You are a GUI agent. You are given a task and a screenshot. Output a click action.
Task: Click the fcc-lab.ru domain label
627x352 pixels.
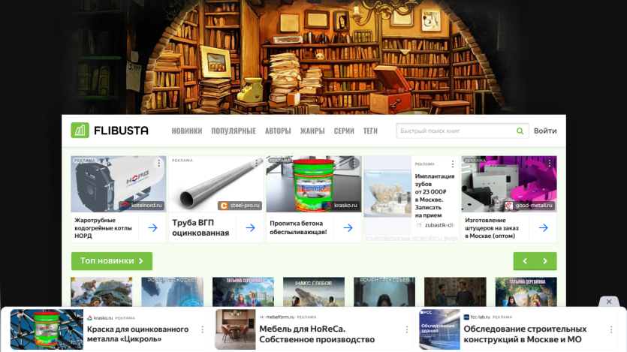coord(481,317)
